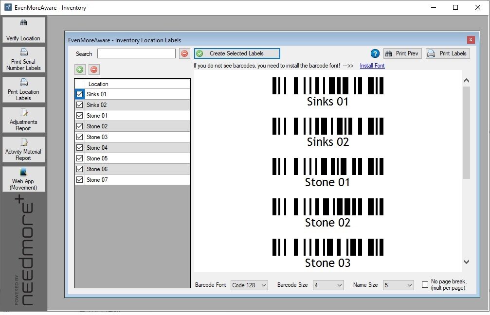
Task: Select the Stone 02 row text
Action: [97, 126]
